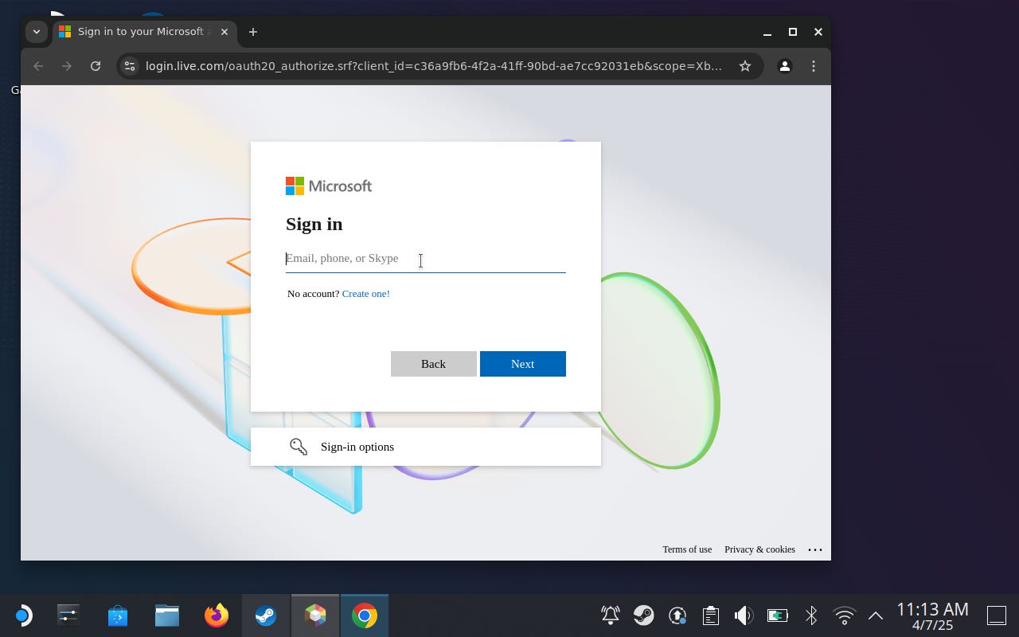Open Wi-Fi networks in system tray
The width and height of the screenshot is (1019, 637).
(x=844, y=616)
